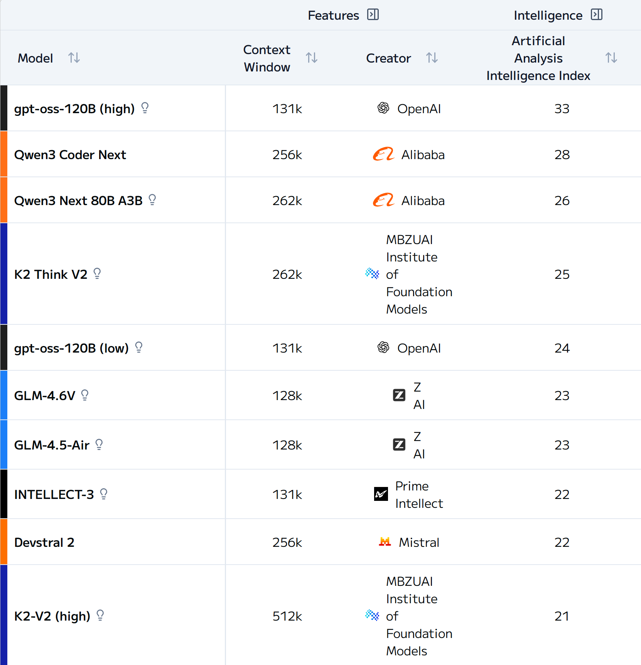Screen dimensions: 641x665
Task: Click Alibaba logo in Qwen3 Coder Next row
Action: [x=383, y=154]
